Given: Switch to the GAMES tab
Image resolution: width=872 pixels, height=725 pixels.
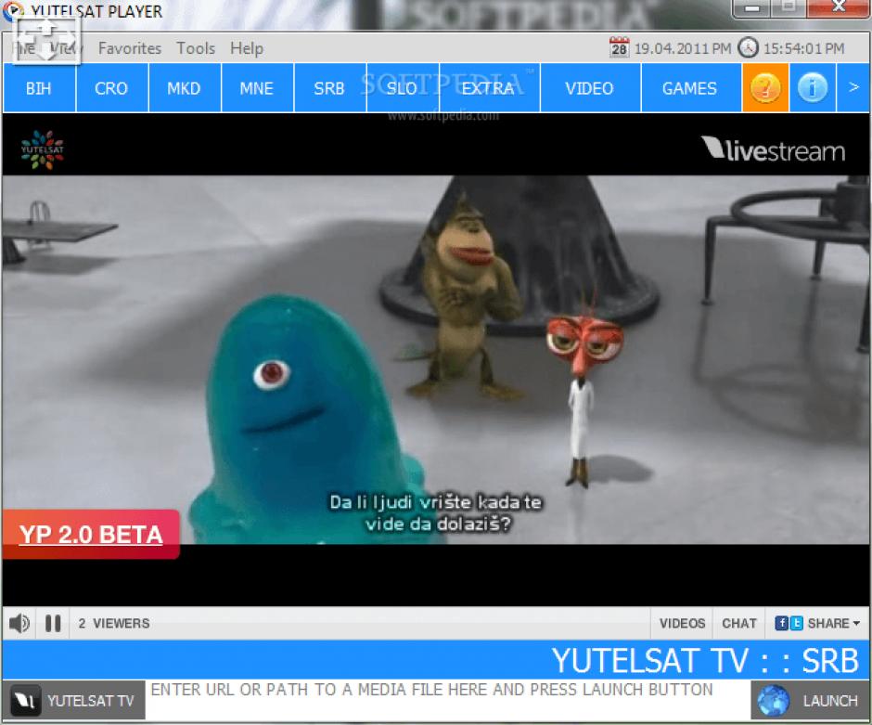Looking at the screenshot, I should 691,88.
